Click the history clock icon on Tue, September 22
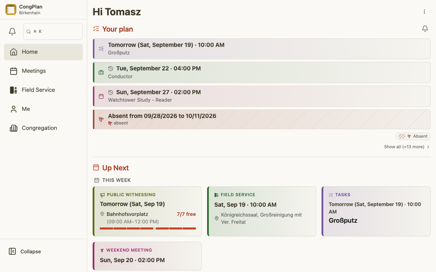Viewport: 436px width, 272px height. (111, 69)
